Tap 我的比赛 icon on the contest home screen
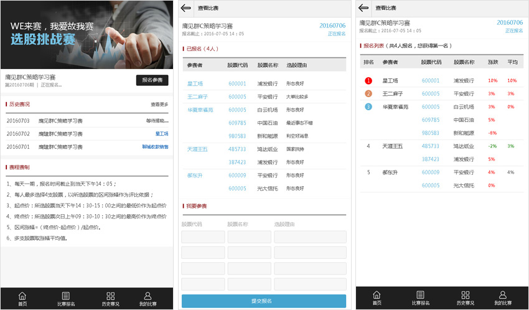 tap(147, 298)
